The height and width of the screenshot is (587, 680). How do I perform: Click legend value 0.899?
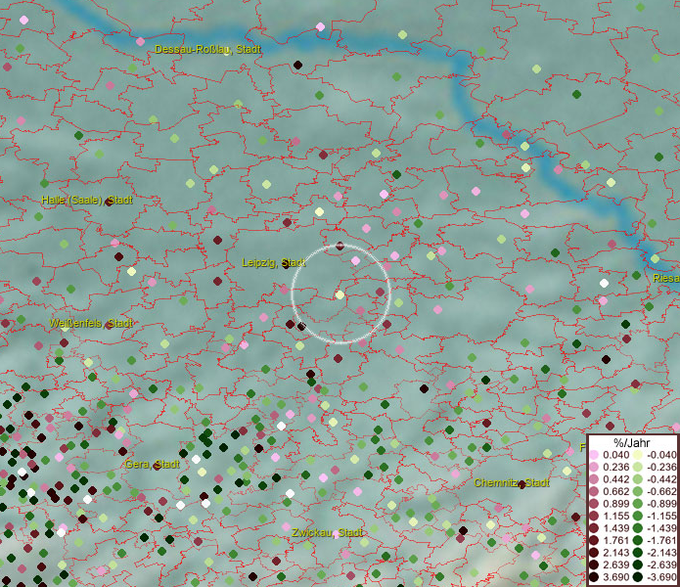click(x=615, y=504)
